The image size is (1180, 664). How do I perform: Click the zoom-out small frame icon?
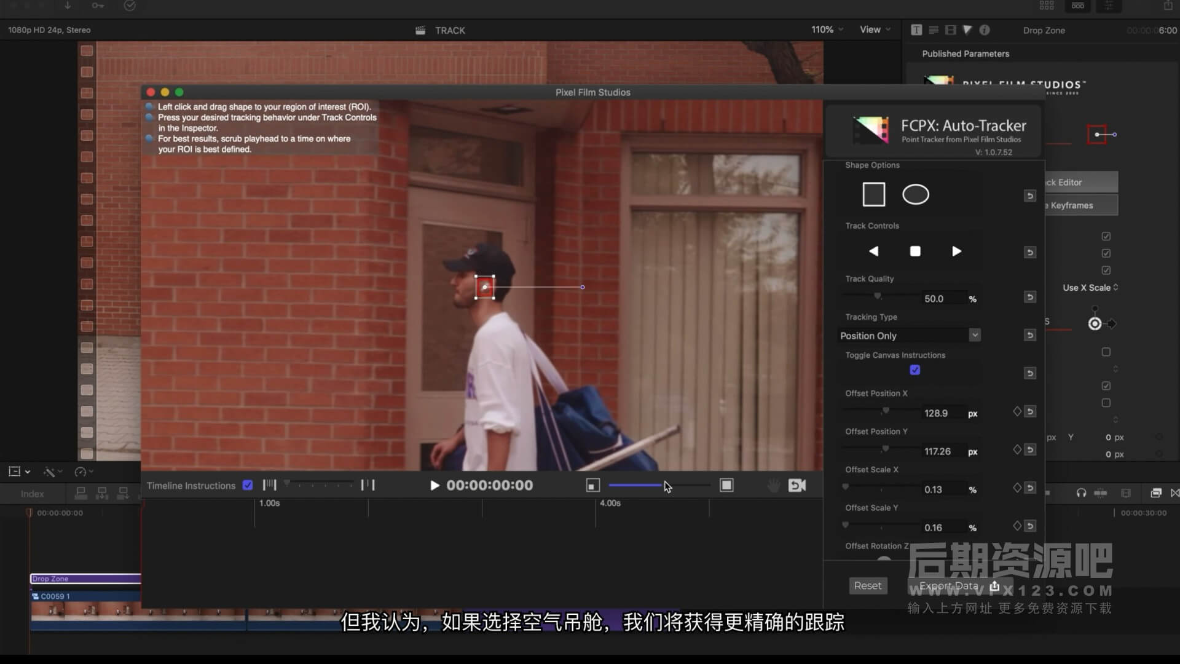tap(592, 486)
